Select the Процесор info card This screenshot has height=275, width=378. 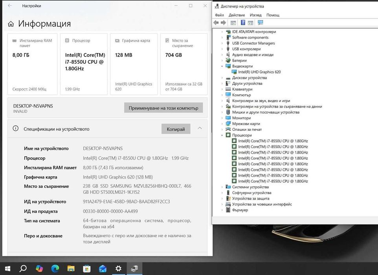(x=84, y=64)
